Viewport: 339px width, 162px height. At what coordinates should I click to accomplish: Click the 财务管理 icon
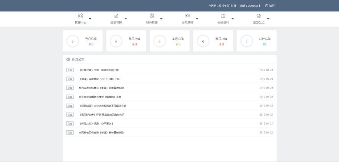[152, 16]
